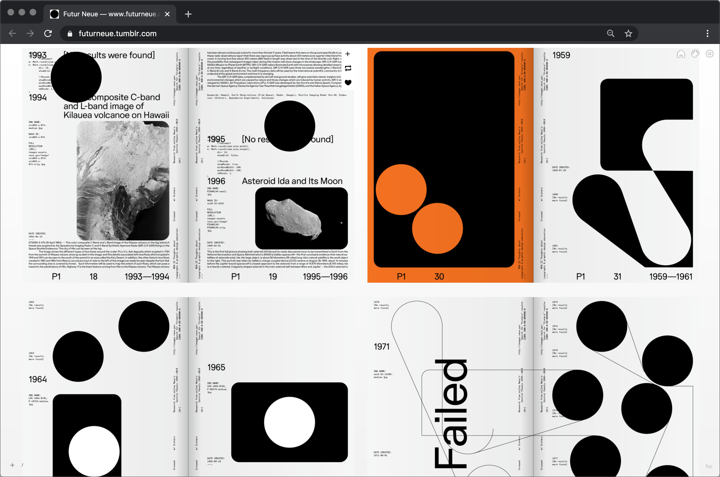Click the '1959' year heading
Viewport: 720px width, 477px height.
[561, 55]
